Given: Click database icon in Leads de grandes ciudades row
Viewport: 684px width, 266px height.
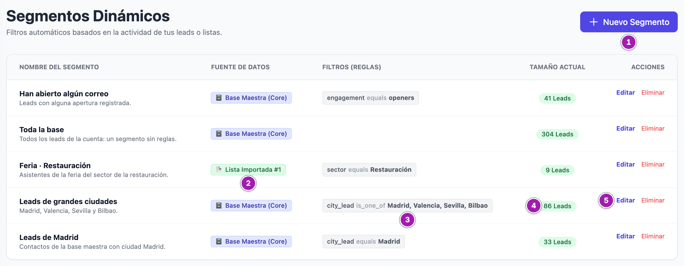Looking at the screenshot, I should pyautogui.click(x=219, y=206).
